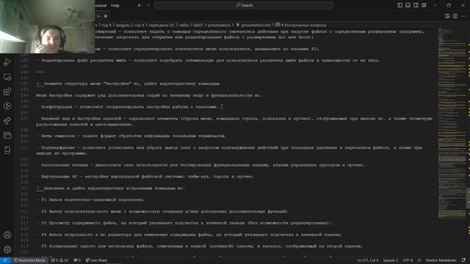Click the Search command center field

[x=244, y=5]
